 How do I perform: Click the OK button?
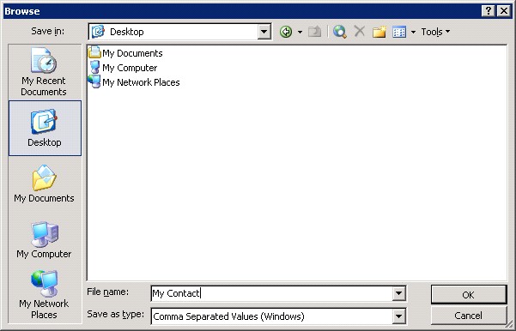point(468,294)
